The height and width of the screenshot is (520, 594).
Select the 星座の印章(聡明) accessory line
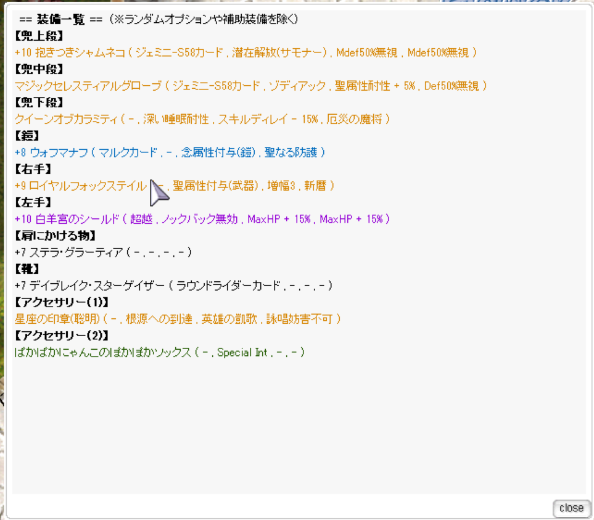pos(177,319)
